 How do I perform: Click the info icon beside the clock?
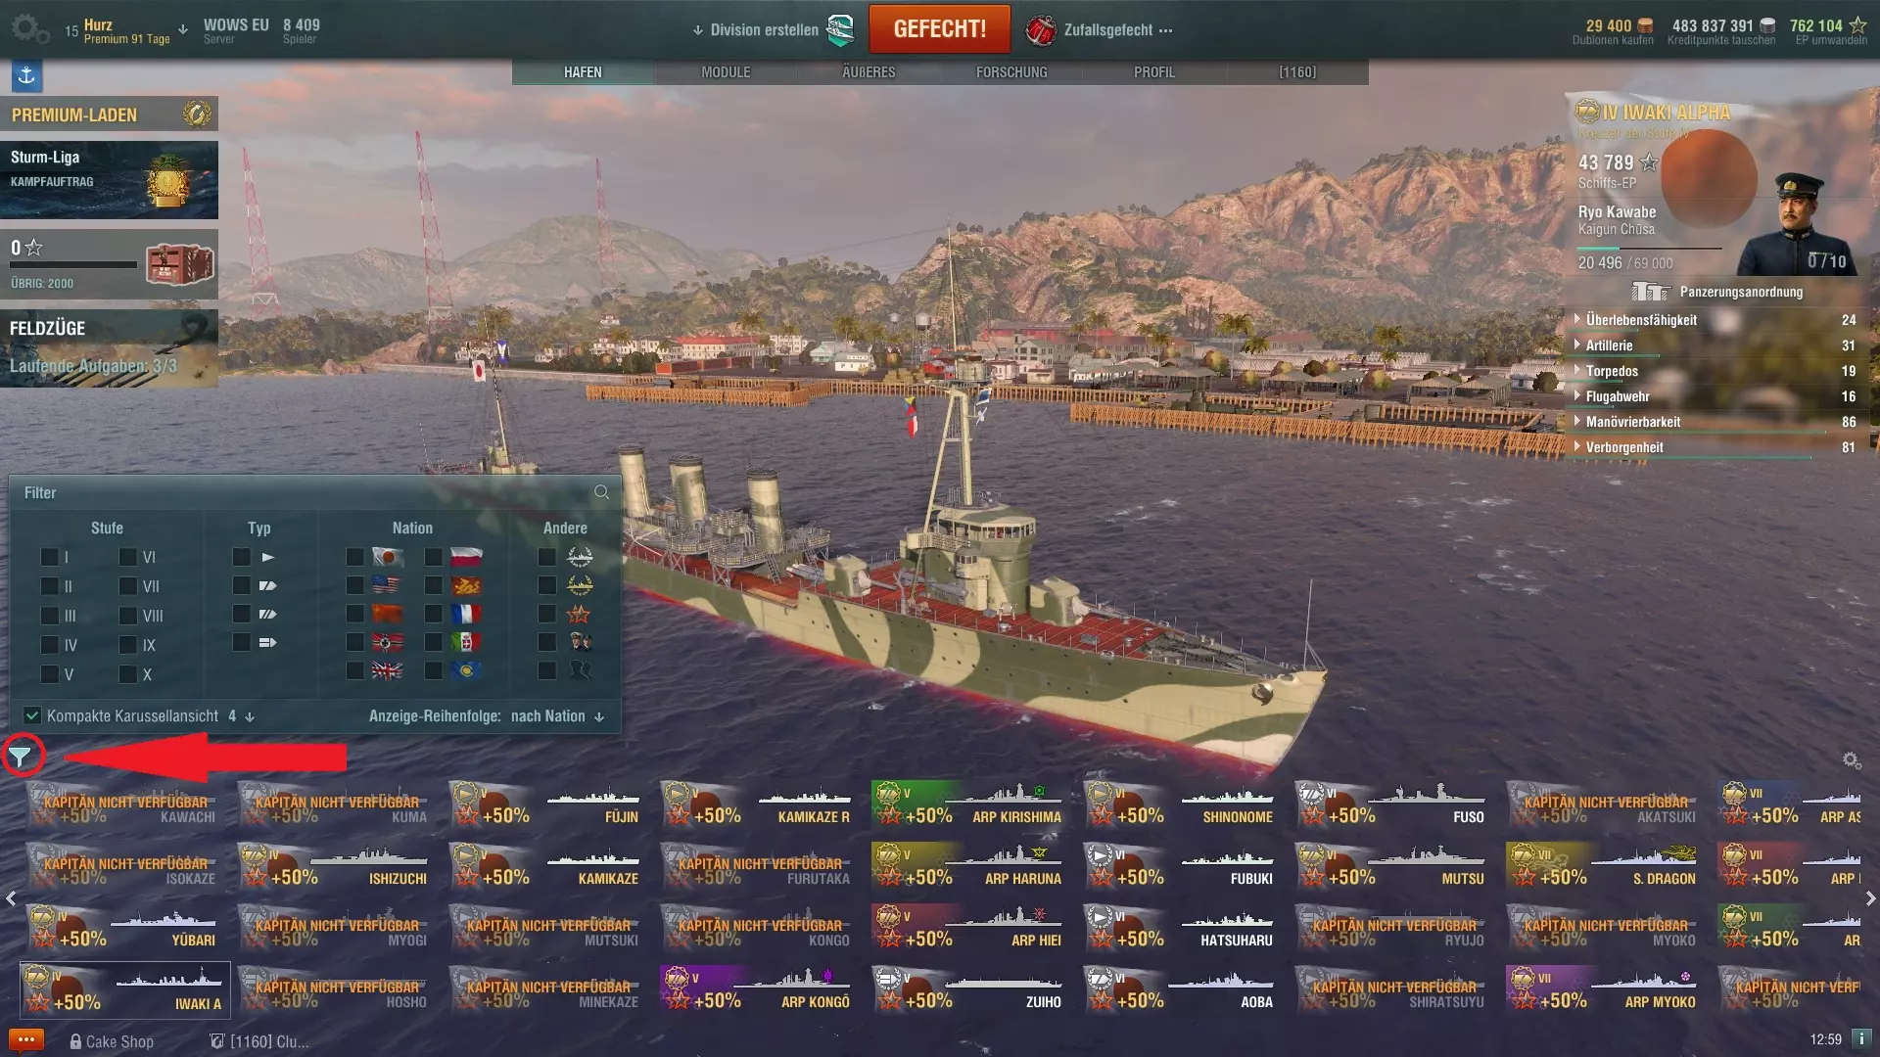tap(1861, 1038)
